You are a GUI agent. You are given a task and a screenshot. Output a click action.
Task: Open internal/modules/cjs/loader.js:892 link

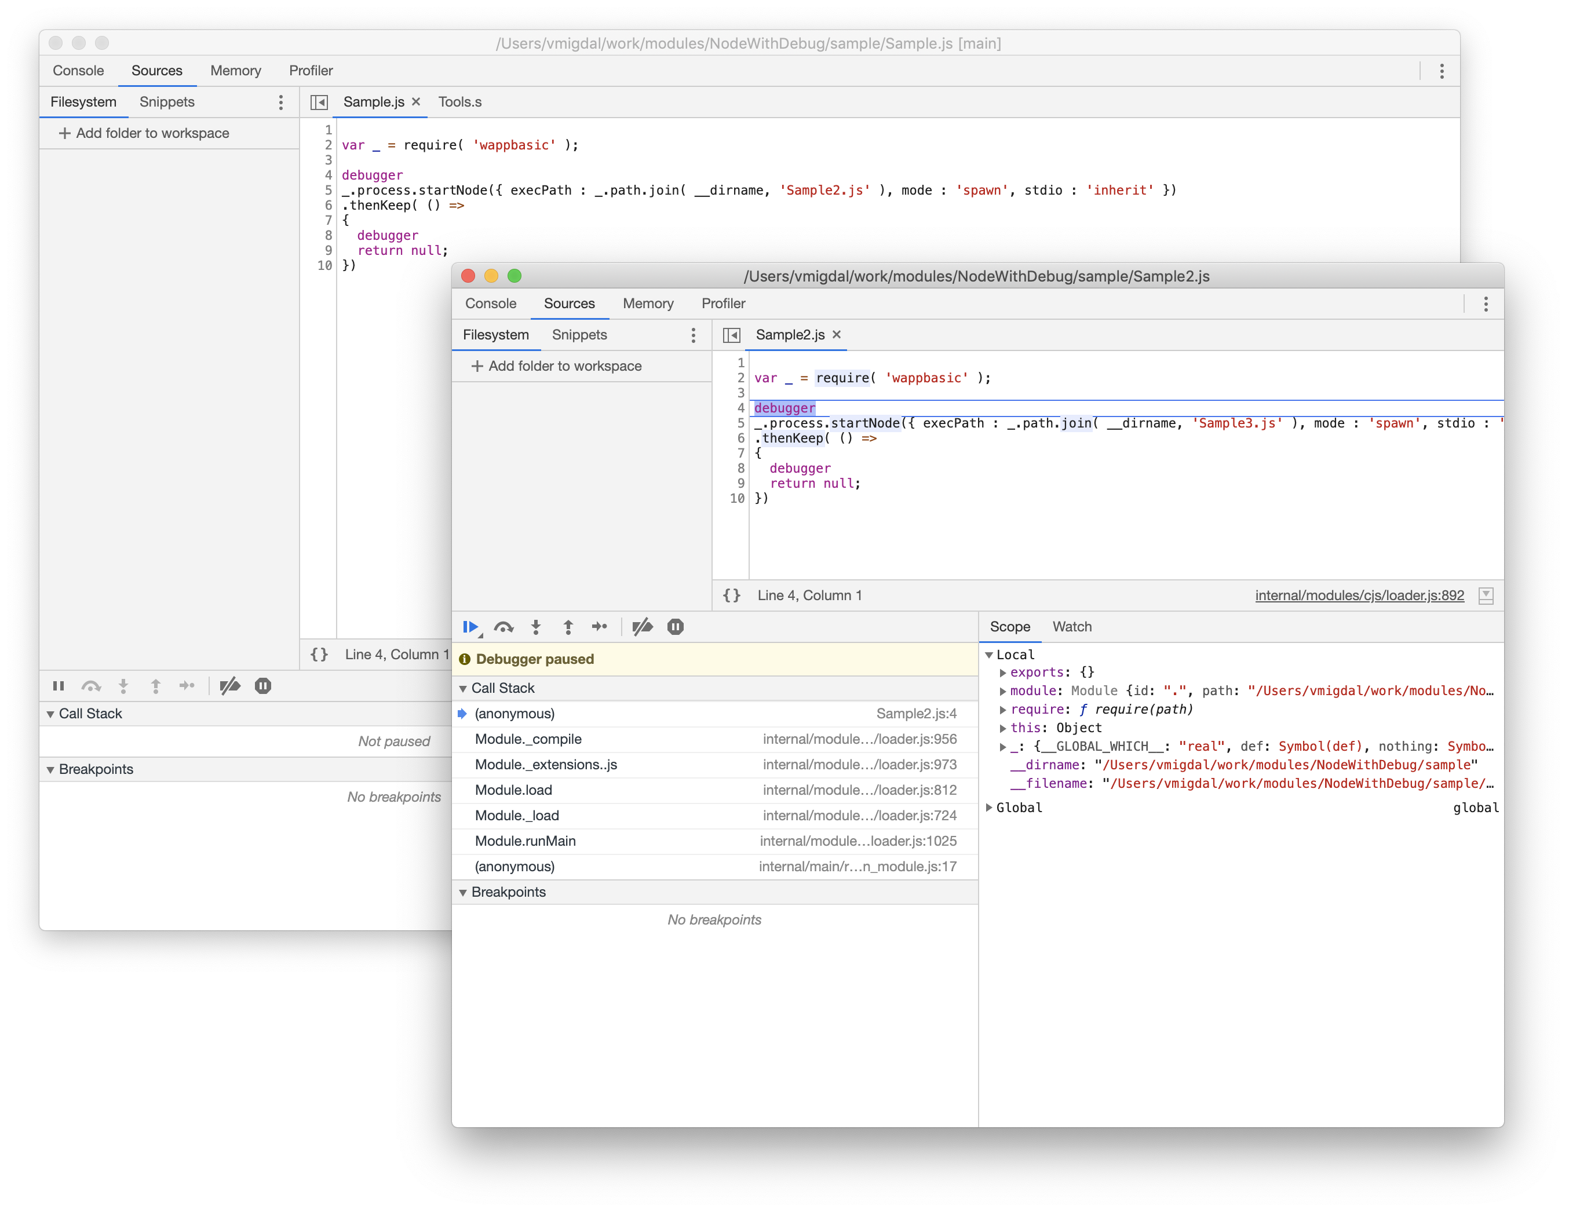[1359, 595]
